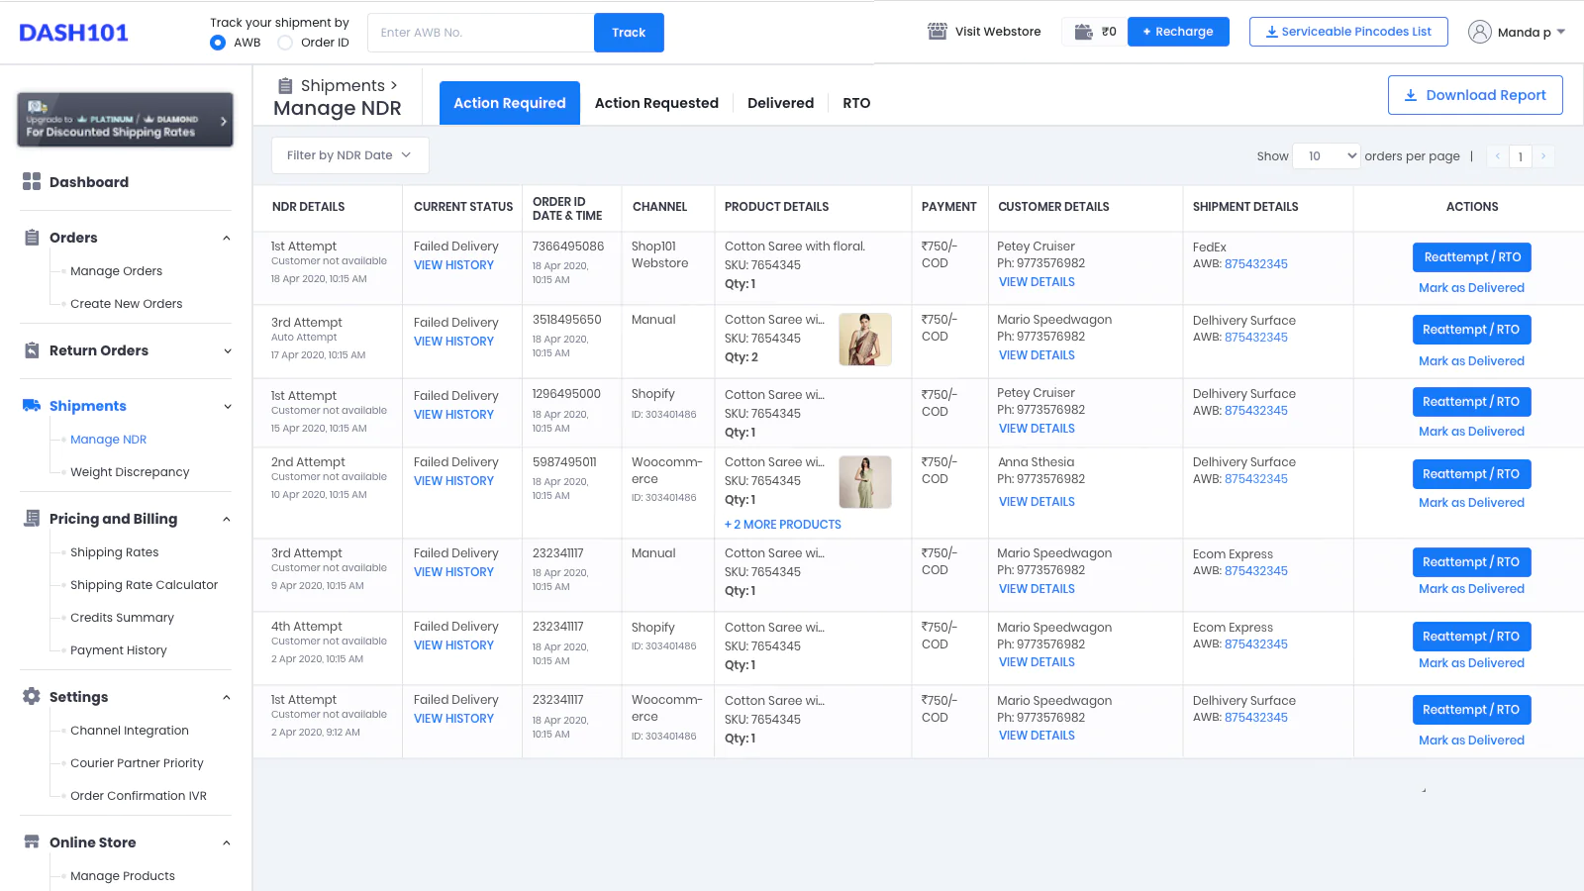Click the Download Report button

[1475, 95]
